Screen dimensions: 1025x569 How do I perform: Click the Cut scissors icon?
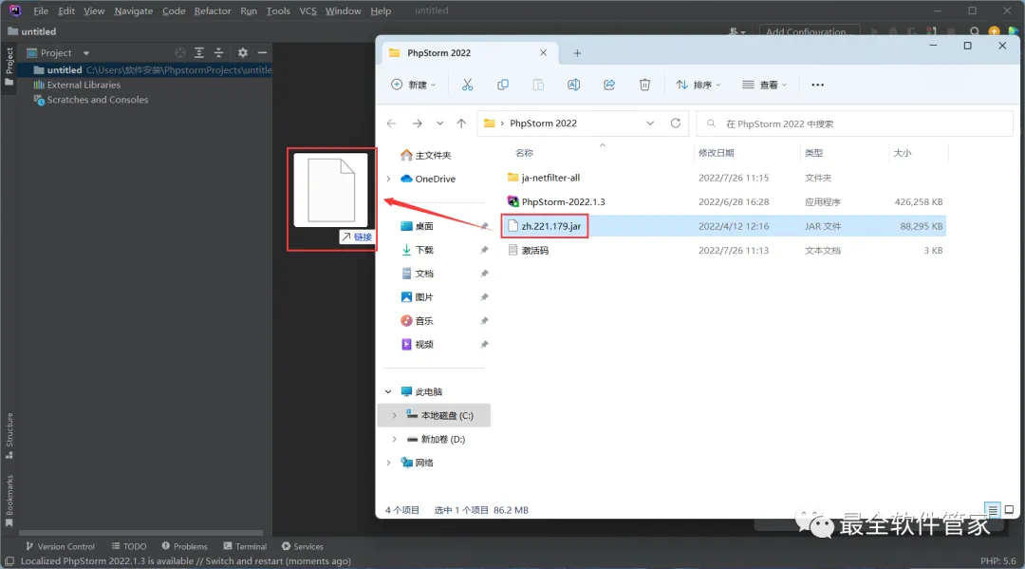[x=467, y=85]
